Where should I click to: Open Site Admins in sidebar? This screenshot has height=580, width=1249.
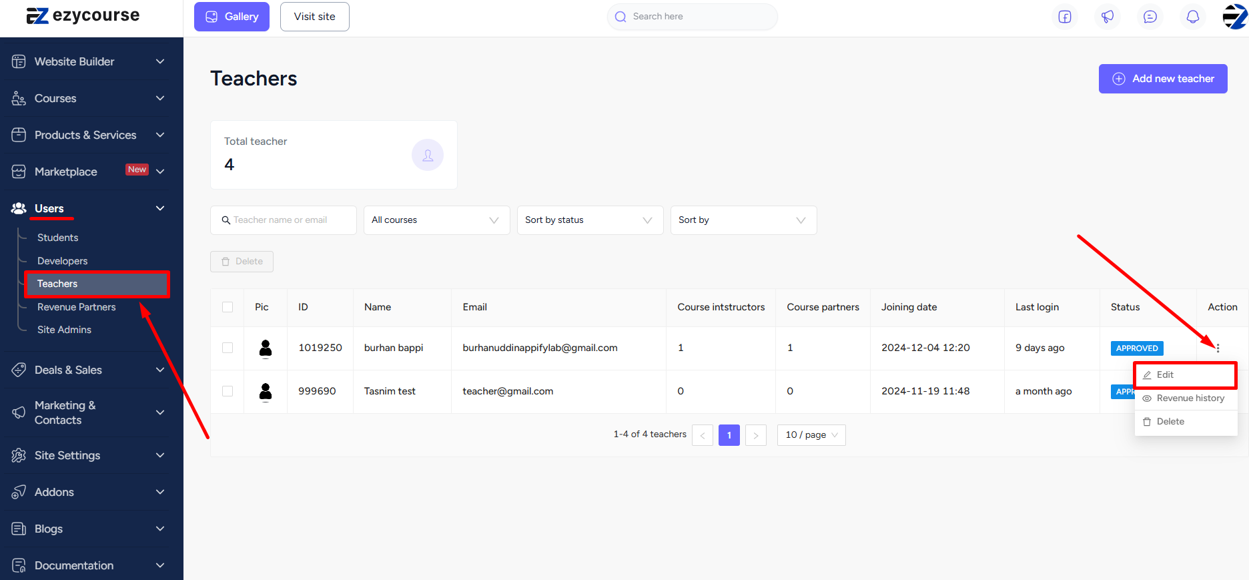tap(65, 330)
